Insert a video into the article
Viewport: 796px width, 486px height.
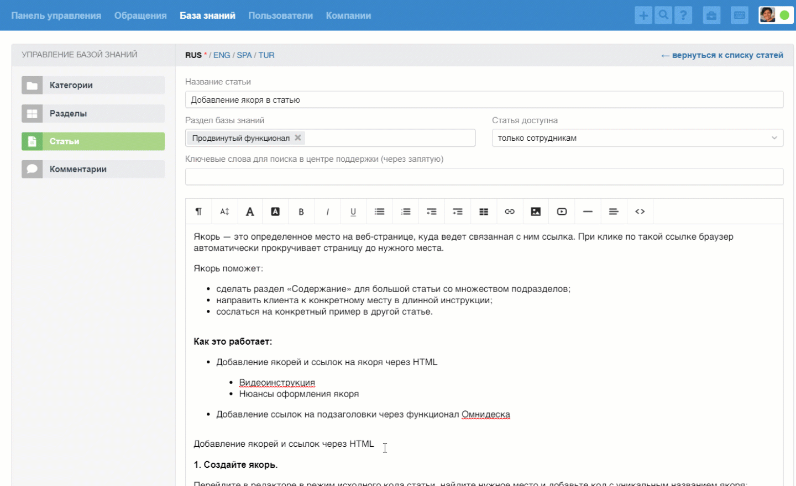point(562,212)
